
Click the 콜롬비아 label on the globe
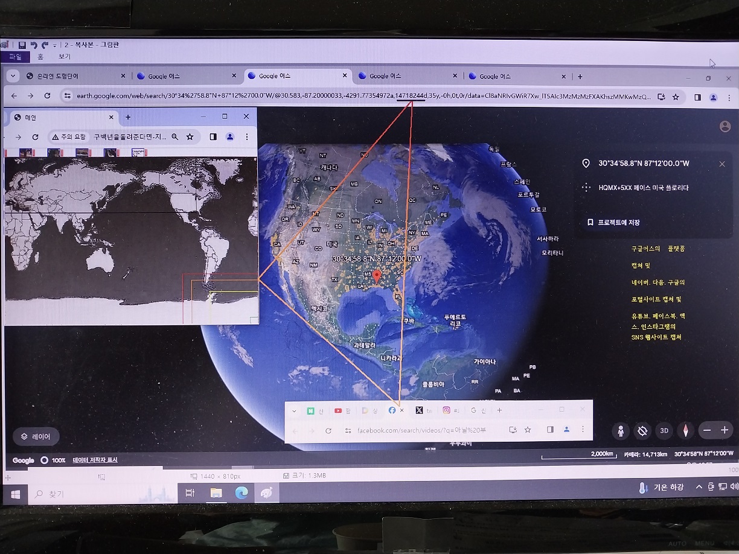(433, 384)
